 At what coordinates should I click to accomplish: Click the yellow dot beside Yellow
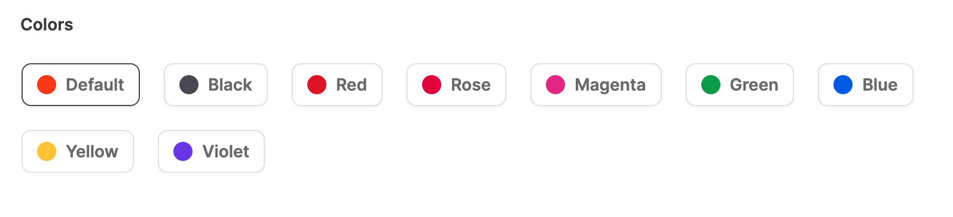[47, 151]
